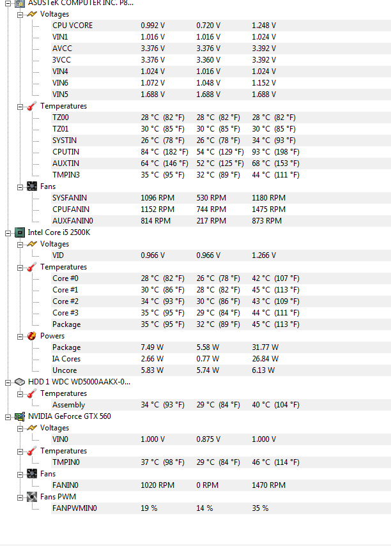Select the FANPWMIN0 percentage row
Screen dimensions: 391x546
click(221, 508)
